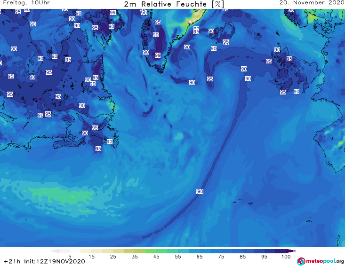Click the 99 contour label over southern Greenland
The height and width of the screenshot is (266, 345).
point(158,55)
